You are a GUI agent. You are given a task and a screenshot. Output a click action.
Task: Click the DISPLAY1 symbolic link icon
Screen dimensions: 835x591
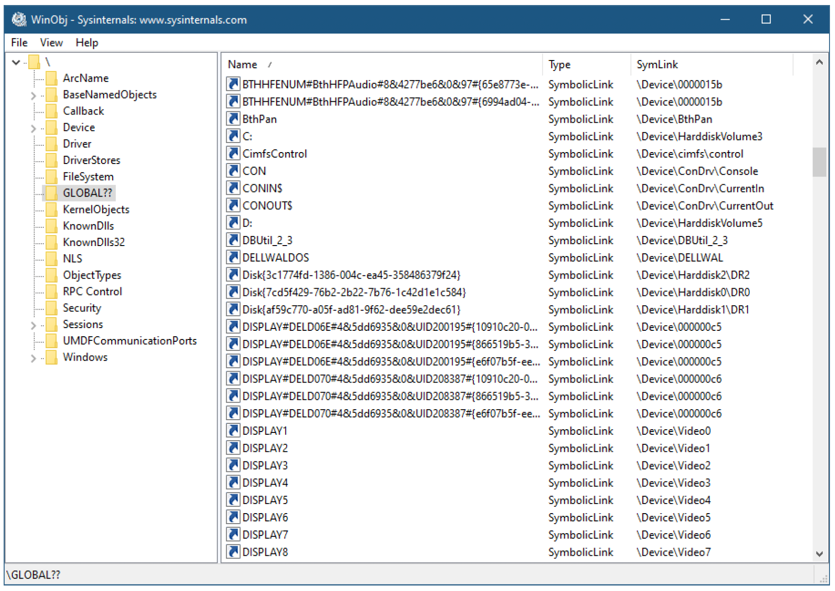(233, 431)
